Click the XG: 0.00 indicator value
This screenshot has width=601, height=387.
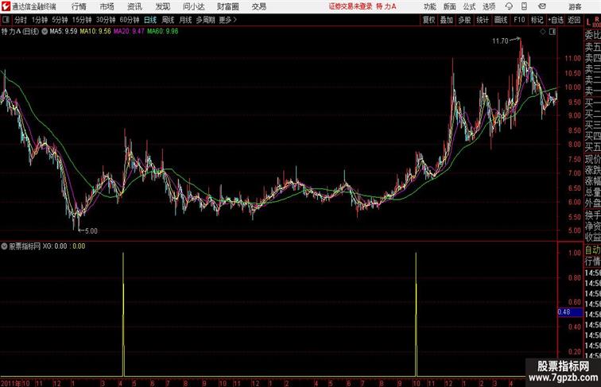55,246
